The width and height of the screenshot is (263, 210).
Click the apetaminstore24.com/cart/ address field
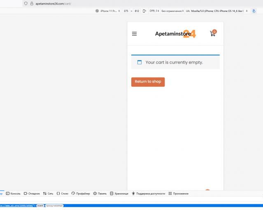pos(54,4)
